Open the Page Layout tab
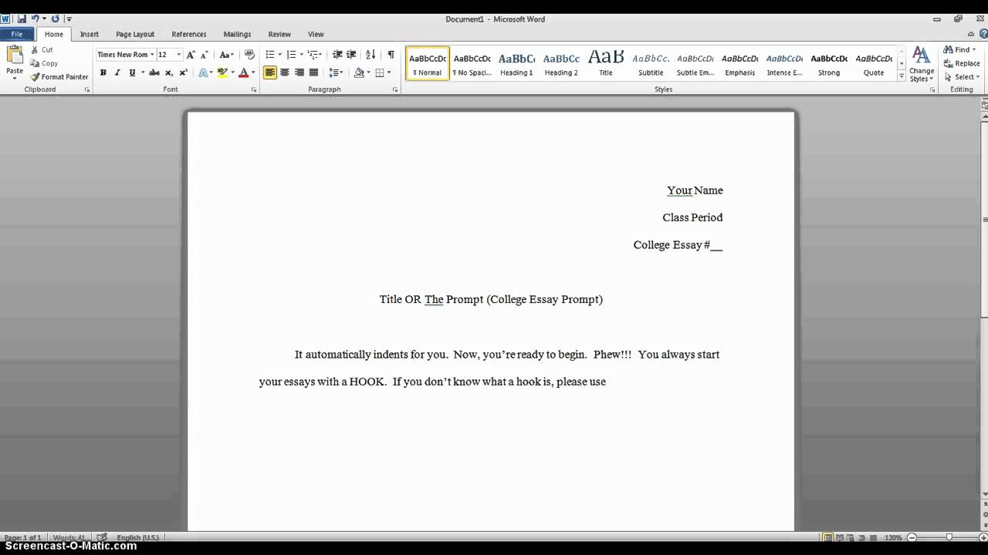 tap(135, 34)
